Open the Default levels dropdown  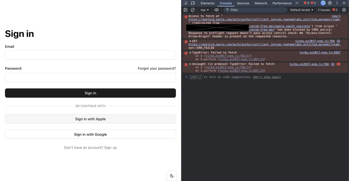coord(301,10)
